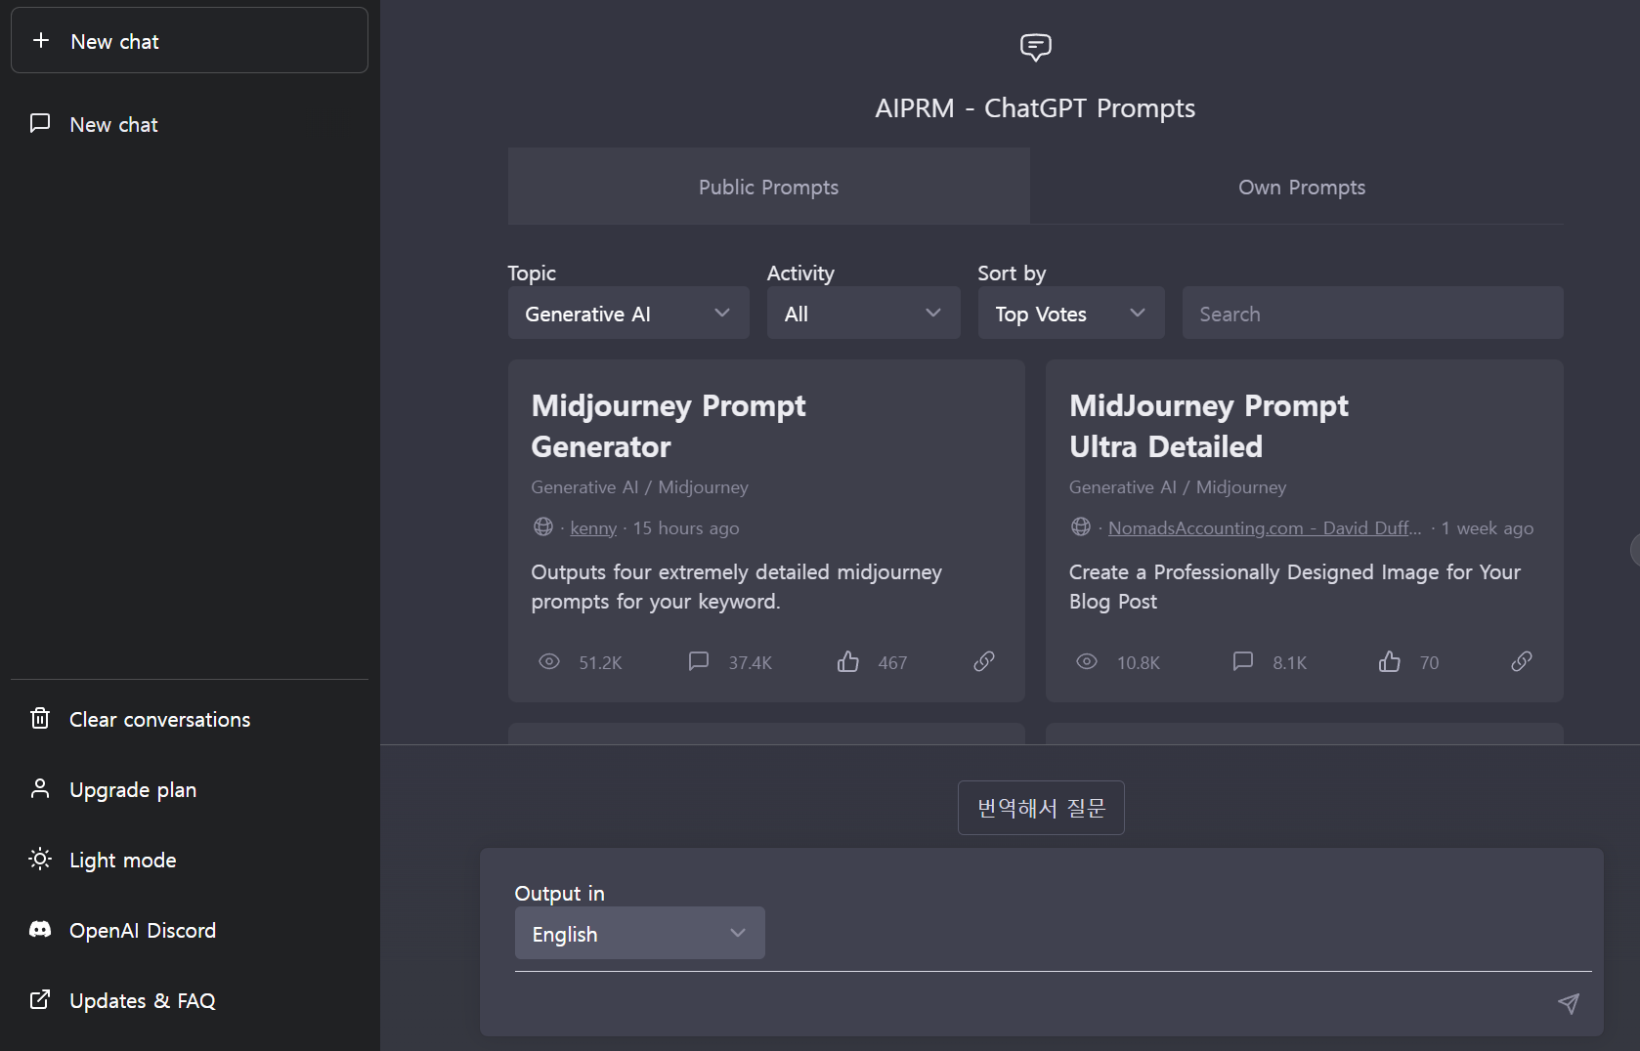Click the 번역해서 질문 button
Screen dimensions: 1640x1051
[x=1041, y=808]
